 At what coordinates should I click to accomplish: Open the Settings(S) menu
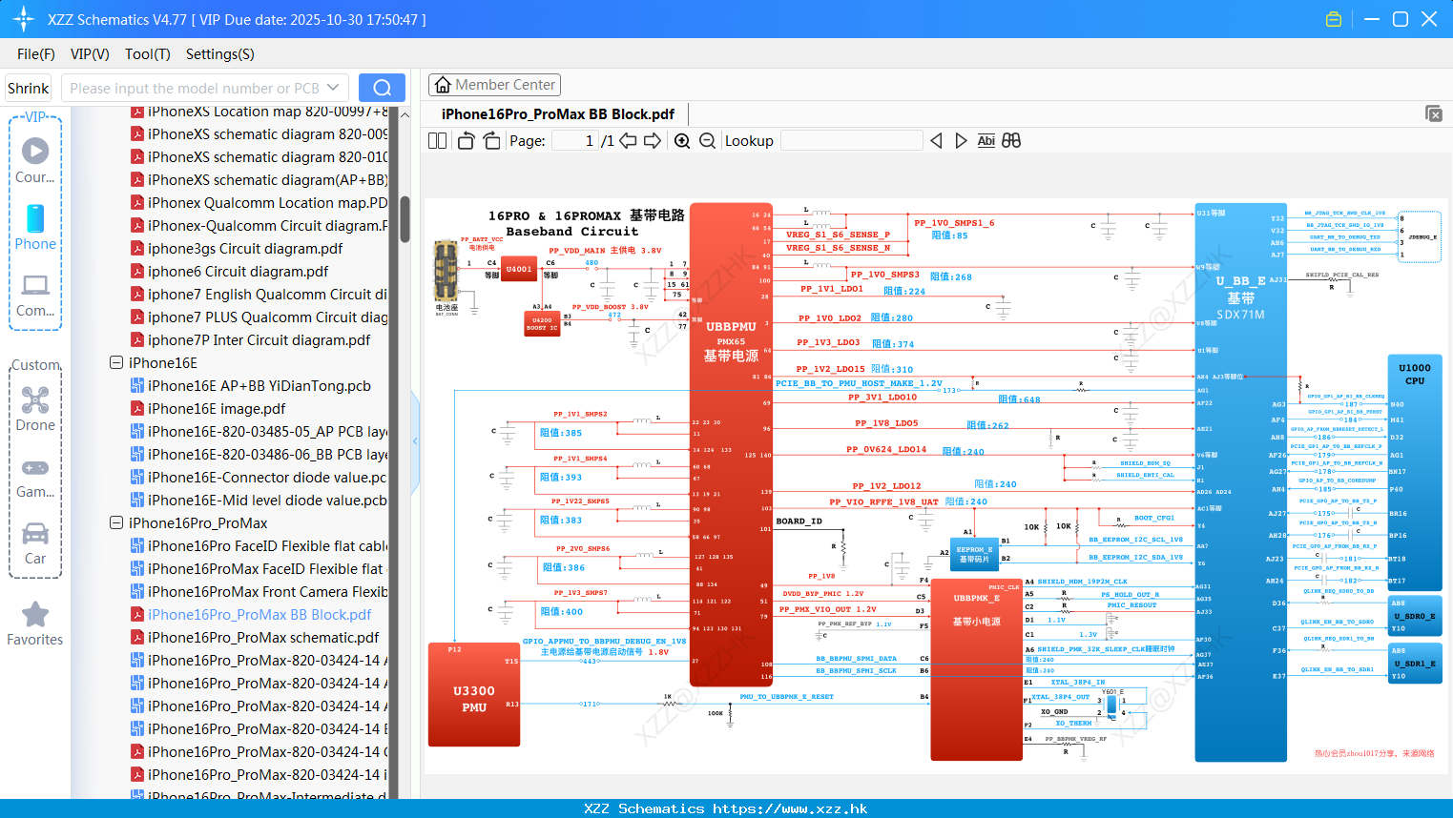[220, 54]
